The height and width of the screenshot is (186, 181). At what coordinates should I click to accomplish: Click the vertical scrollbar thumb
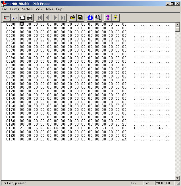(177, 29)
